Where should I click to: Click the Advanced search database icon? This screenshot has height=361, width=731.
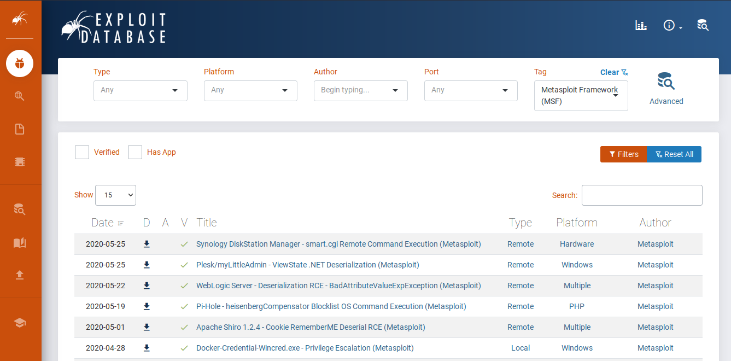click(666, 82)
